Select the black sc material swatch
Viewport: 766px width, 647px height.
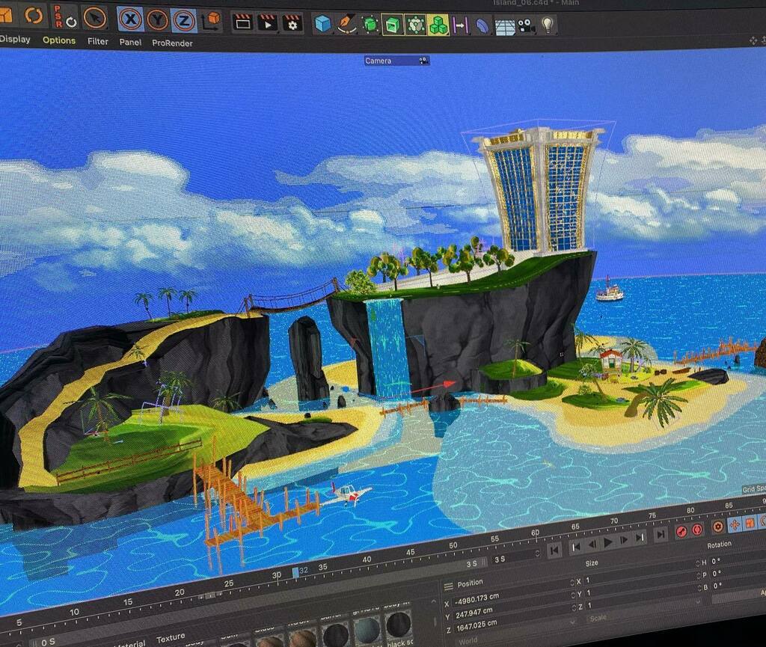tap(398, 625)
